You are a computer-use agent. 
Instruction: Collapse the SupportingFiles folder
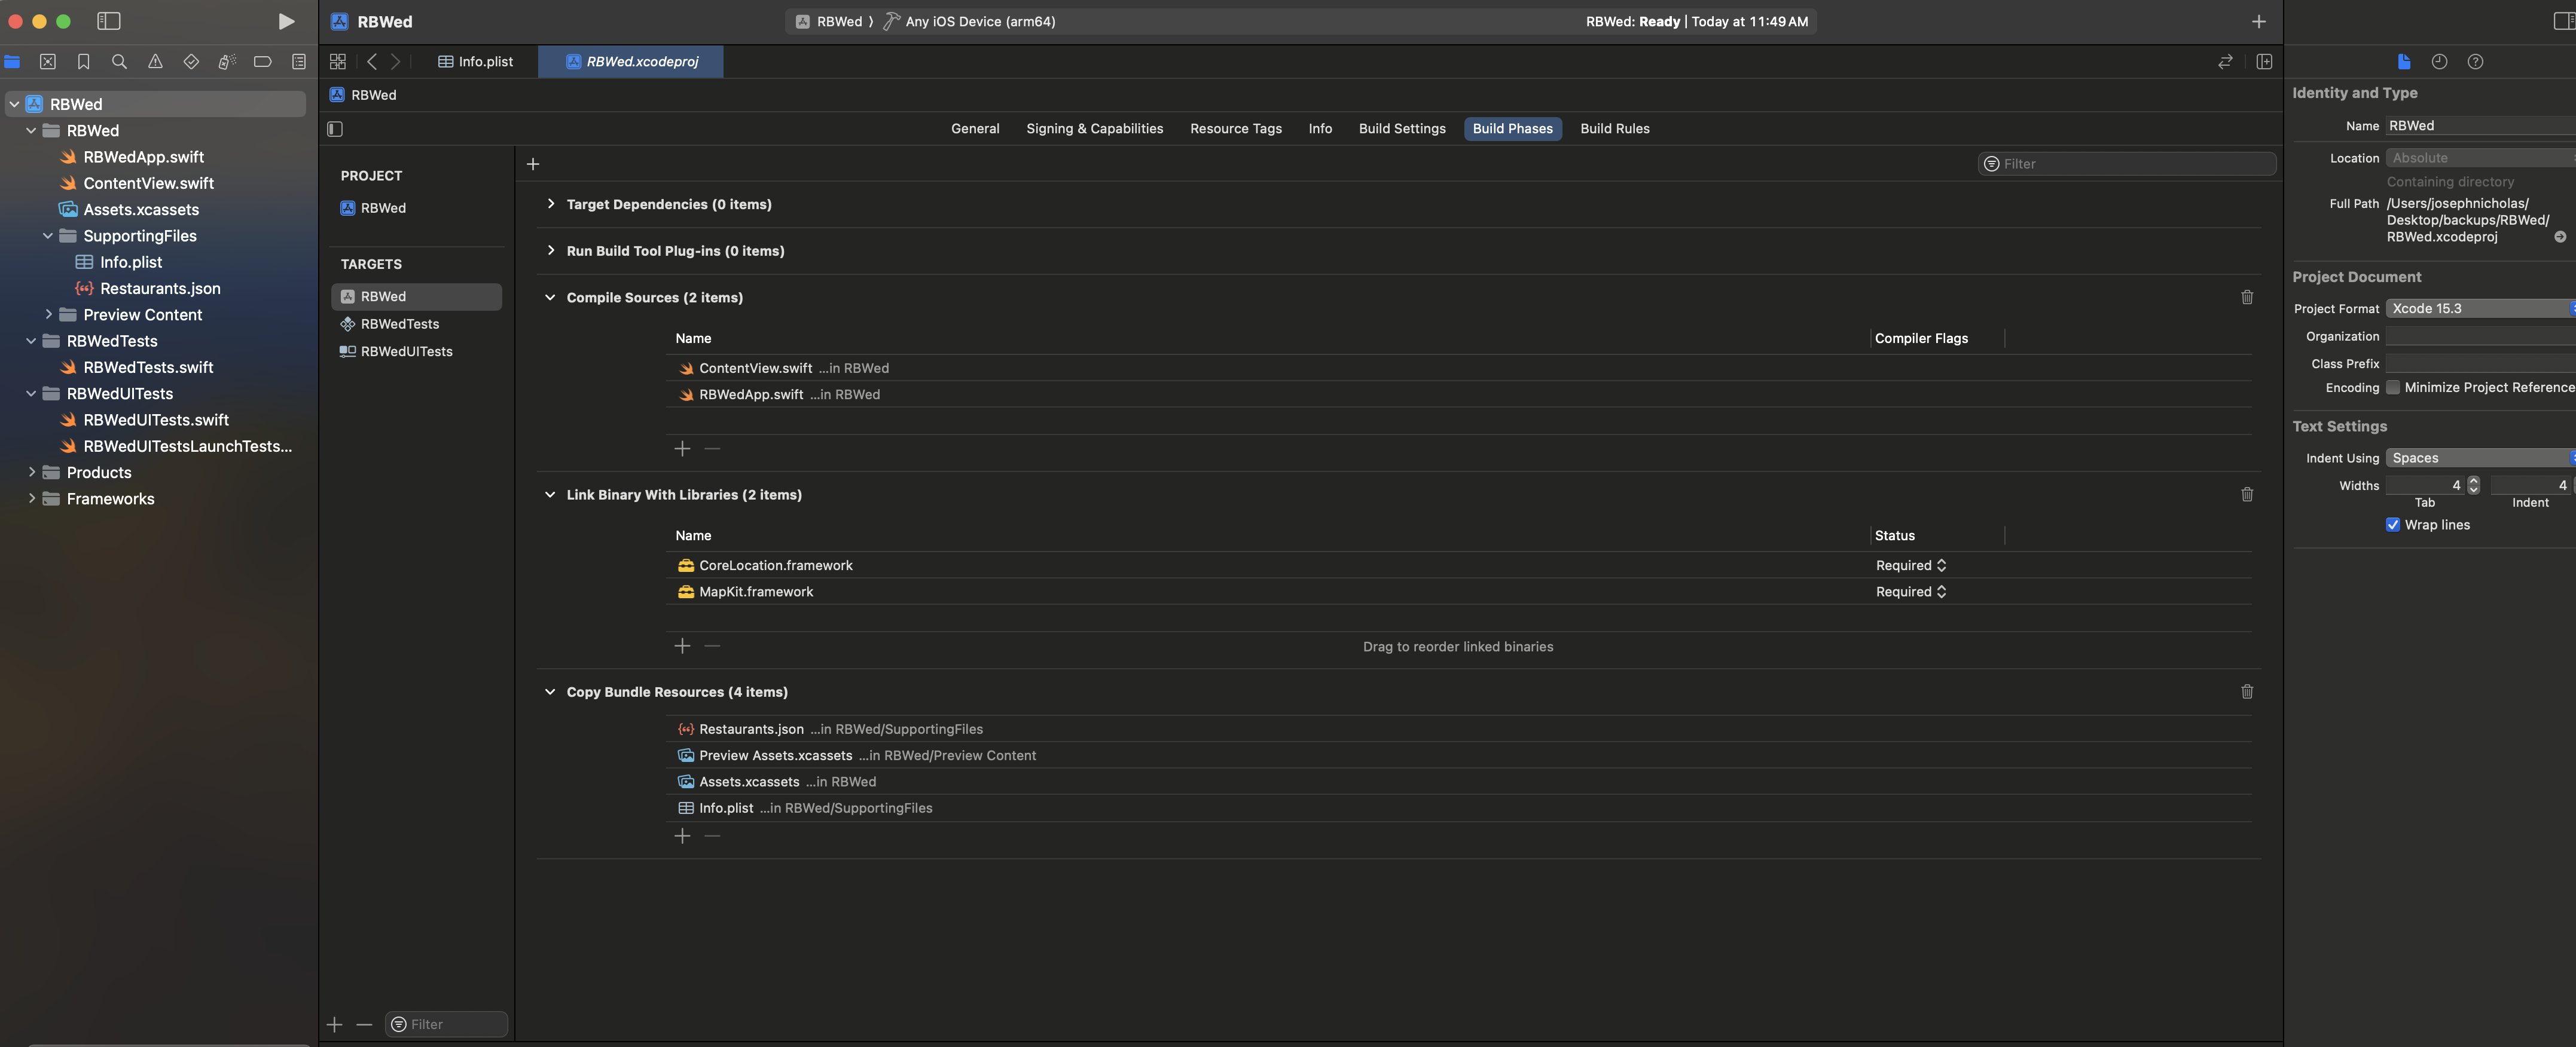(48, 236)
